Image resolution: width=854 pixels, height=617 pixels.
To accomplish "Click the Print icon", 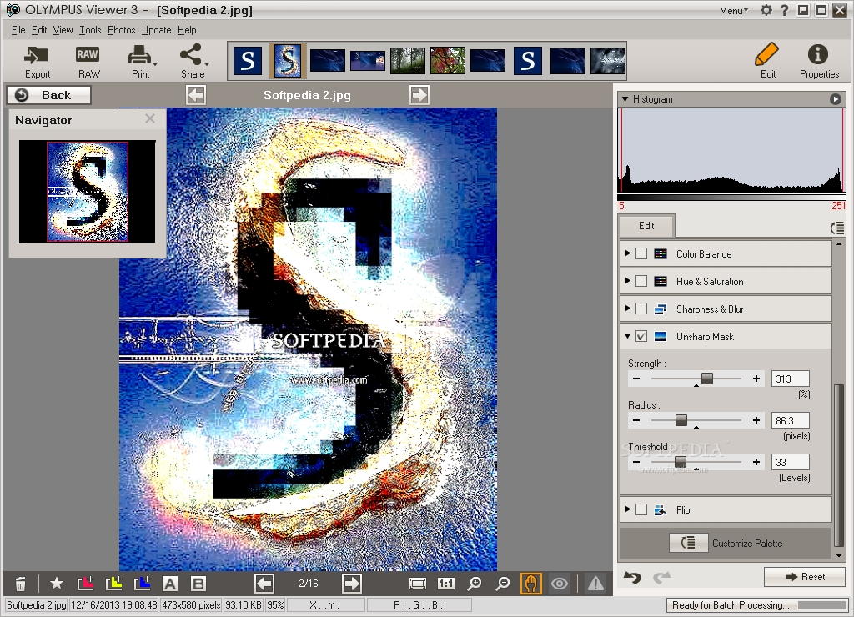I will [x=141, y=62].
